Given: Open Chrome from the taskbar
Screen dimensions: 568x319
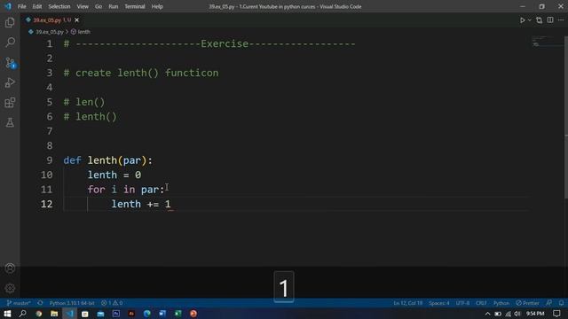Looking at the screenshot, I should (x=38, y=314).
